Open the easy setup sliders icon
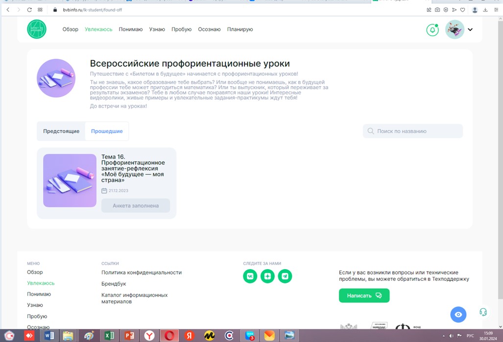Image resolution: width=503 pixels, height=342 pixels. 496,10
